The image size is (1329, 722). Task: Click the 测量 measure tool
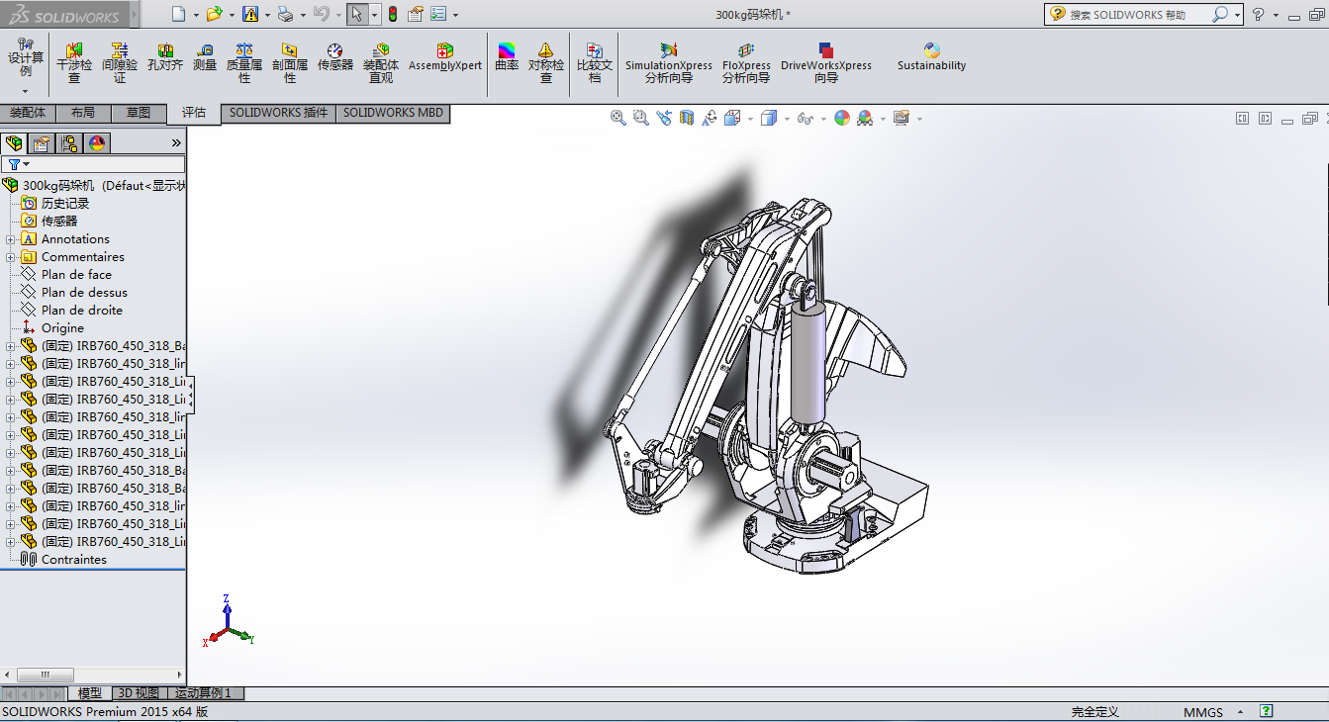pyautogui.click(x=205, y=57)
